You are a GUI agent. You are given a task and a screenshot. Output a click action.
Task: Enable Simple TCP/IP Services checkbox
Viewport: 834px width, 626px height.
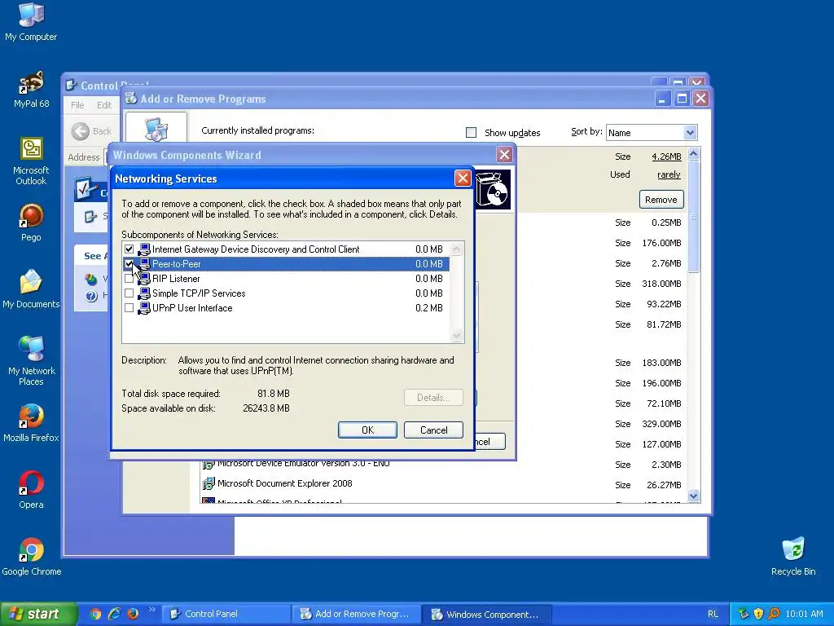click(x=129, y=293)
